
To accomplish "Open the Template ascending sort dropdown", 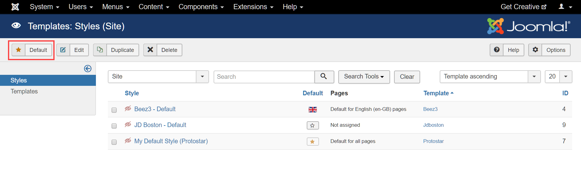I will tap(490, 77).
